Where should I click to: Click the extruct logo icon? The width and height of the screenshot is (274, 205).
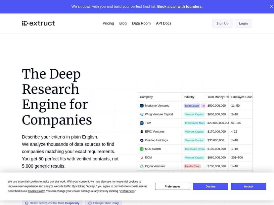pyautogui.click(x=25, y=23)
